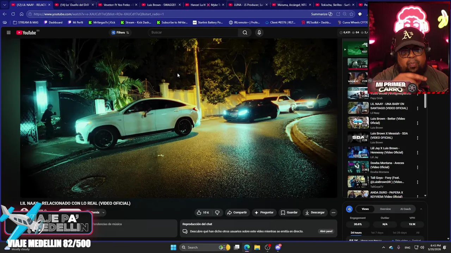Screen dimensions: 451x253
Task: Open the YouTube hamburger guide menu
Action: coord(8,33)
